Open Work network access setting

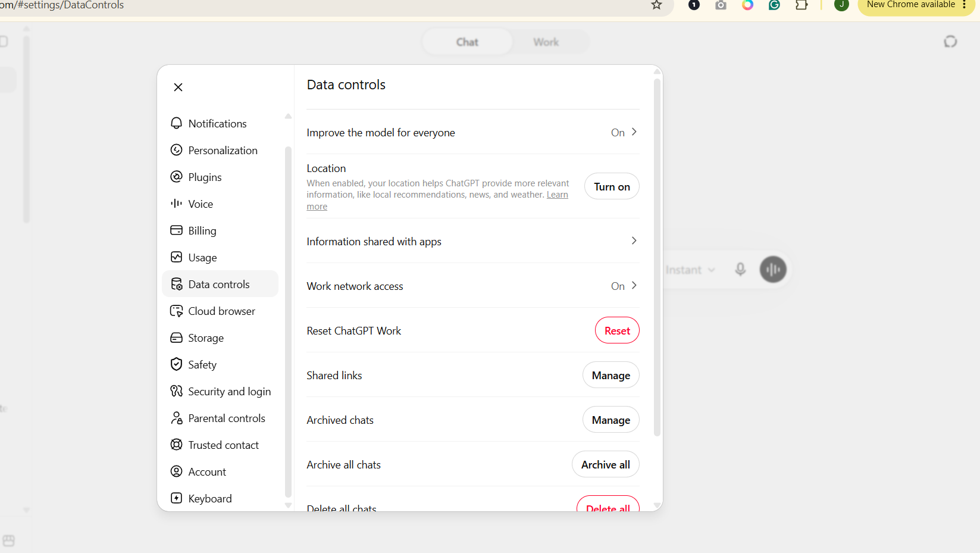pyautogui.click(x=473, y=286)
